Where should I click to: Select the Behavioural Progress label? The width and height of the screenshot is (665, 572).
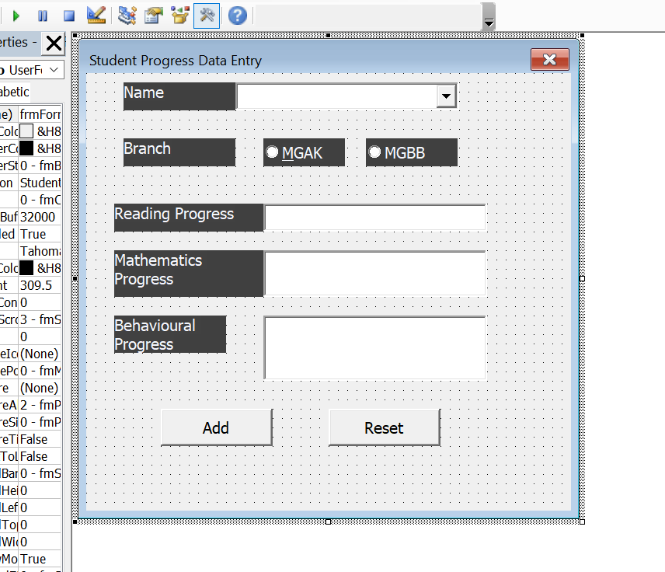coord(170,334)
